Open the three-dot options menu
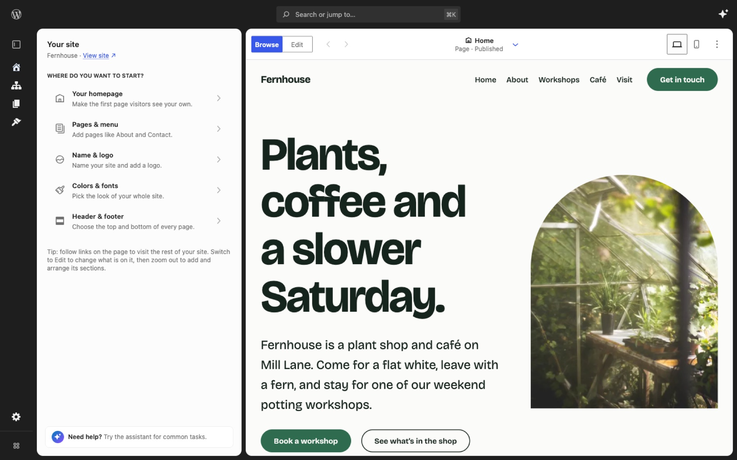This screenshot has width=737, height=460. tap(717, 44)
